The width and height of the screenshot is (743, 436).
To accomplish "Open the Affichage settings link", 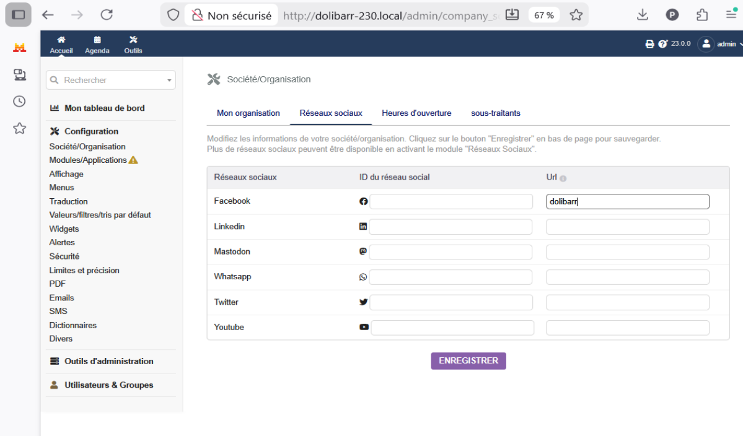I will click(66, 174).
